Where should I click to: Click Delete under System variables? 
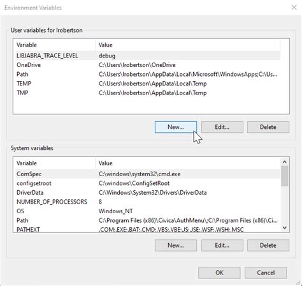[268, 245]
